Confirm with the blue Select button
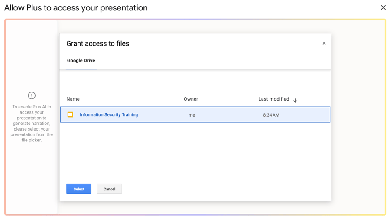390x219 pixels. click(79, 189)
